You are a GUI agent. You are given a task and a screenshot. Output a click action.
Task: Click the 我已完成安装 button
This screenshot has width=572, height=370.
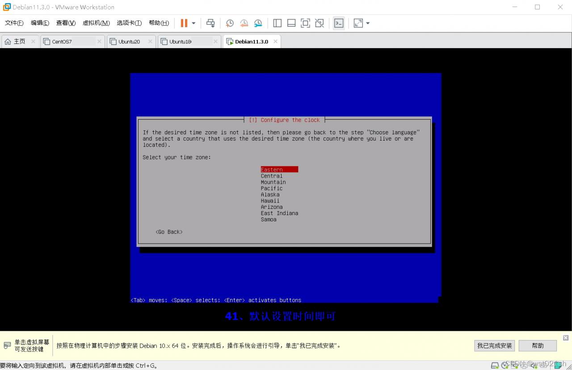(x=494, y=345)
